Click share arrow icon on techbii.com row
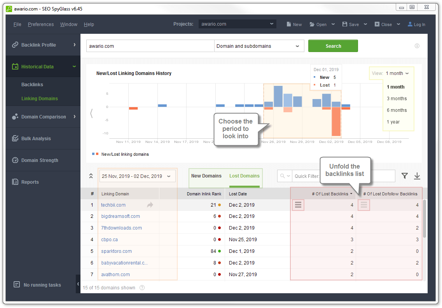 coord(150,205)
